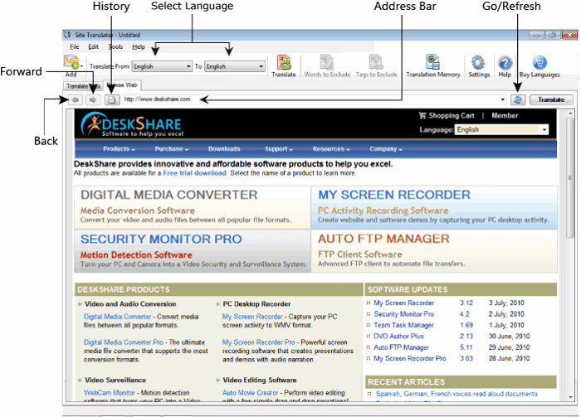Image resolution: width=581 pixels, height=417 pixels.
Task: Switch to the Browse Web tab
Action: (122, 85)
